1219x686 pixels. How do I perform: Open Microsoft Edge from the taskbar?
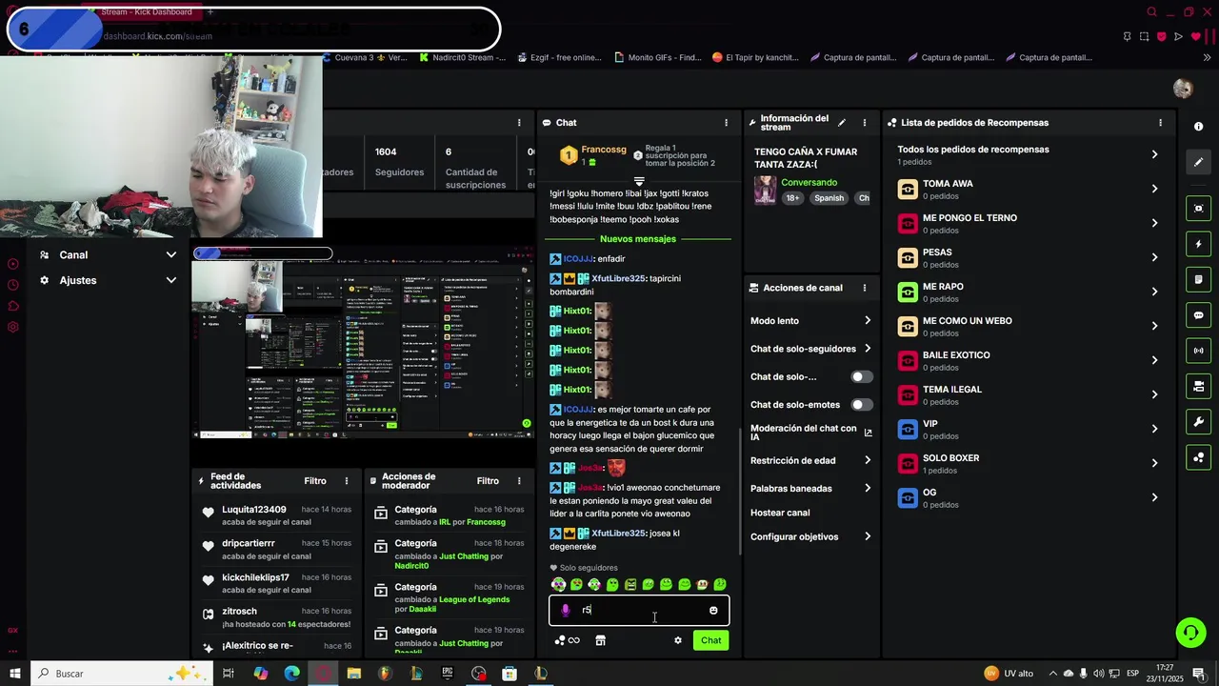[x=291, y=674]
